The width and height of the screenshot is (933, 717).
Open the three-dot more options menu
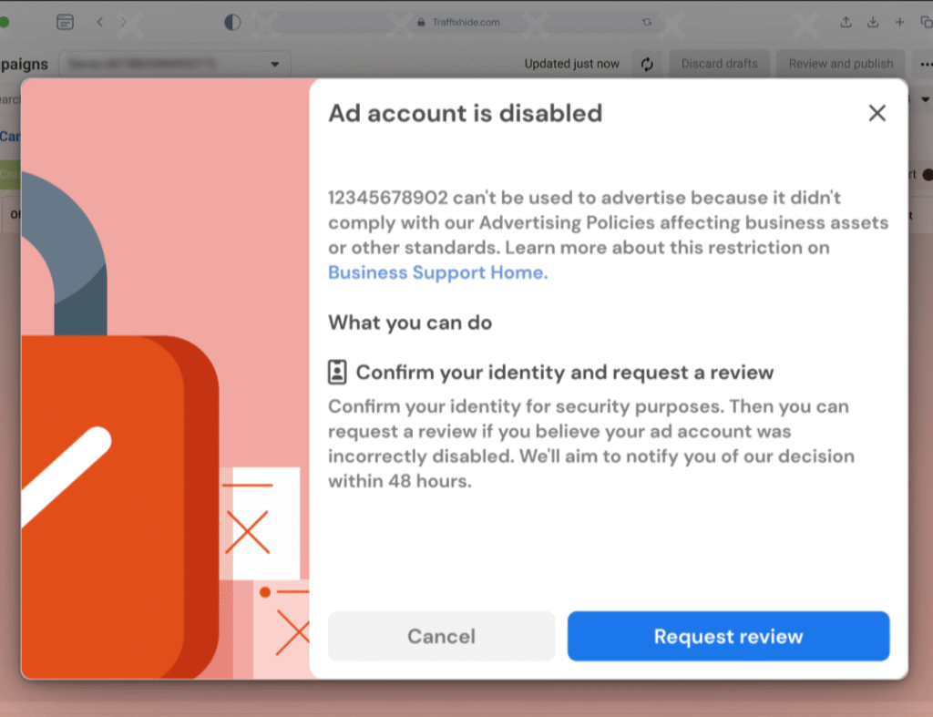tap(926, 65)
